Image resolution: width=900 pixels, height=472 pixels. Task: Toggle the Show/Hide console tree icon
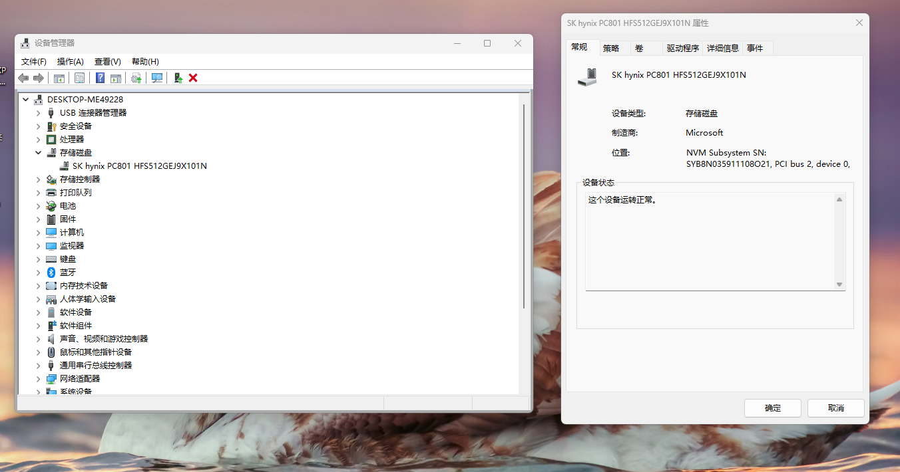coord(59,78)
